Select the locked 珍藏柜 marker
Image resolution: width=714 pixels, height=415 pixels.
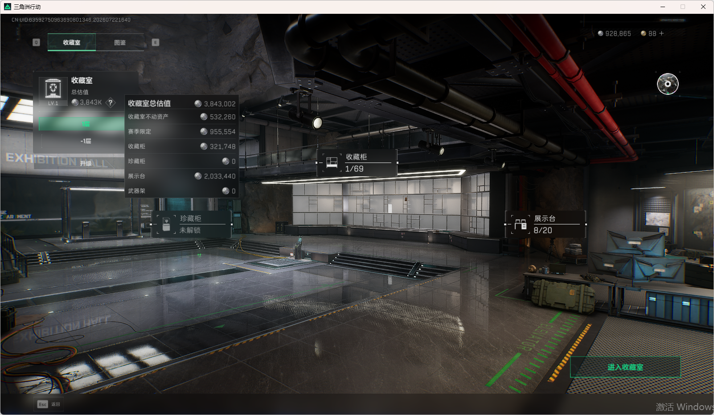tap(191, 224)
